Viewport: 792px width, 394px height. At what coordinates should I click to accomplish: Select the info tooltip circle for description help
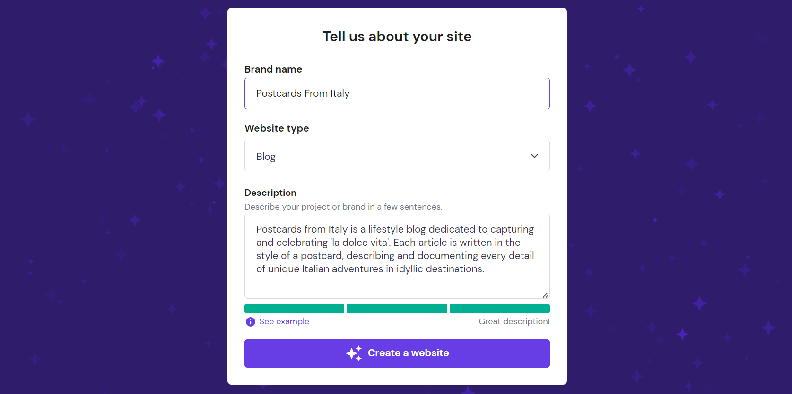[x=250, y=321]
